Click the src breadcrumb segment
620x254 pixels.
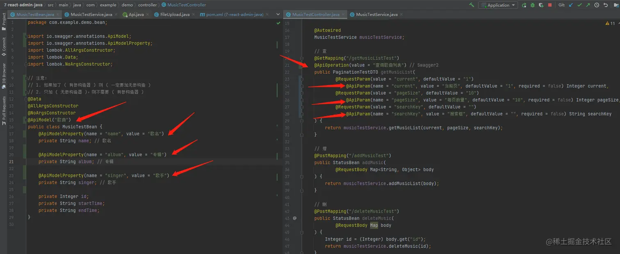pos(50,5)
